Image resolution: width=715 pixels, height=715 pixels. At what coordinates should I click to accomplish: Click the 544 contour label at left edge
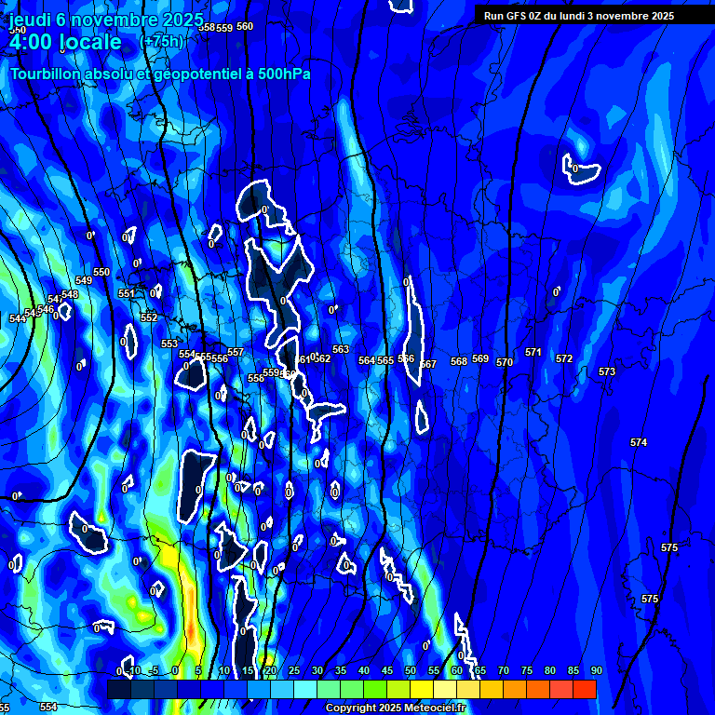(x=17, y=318)
